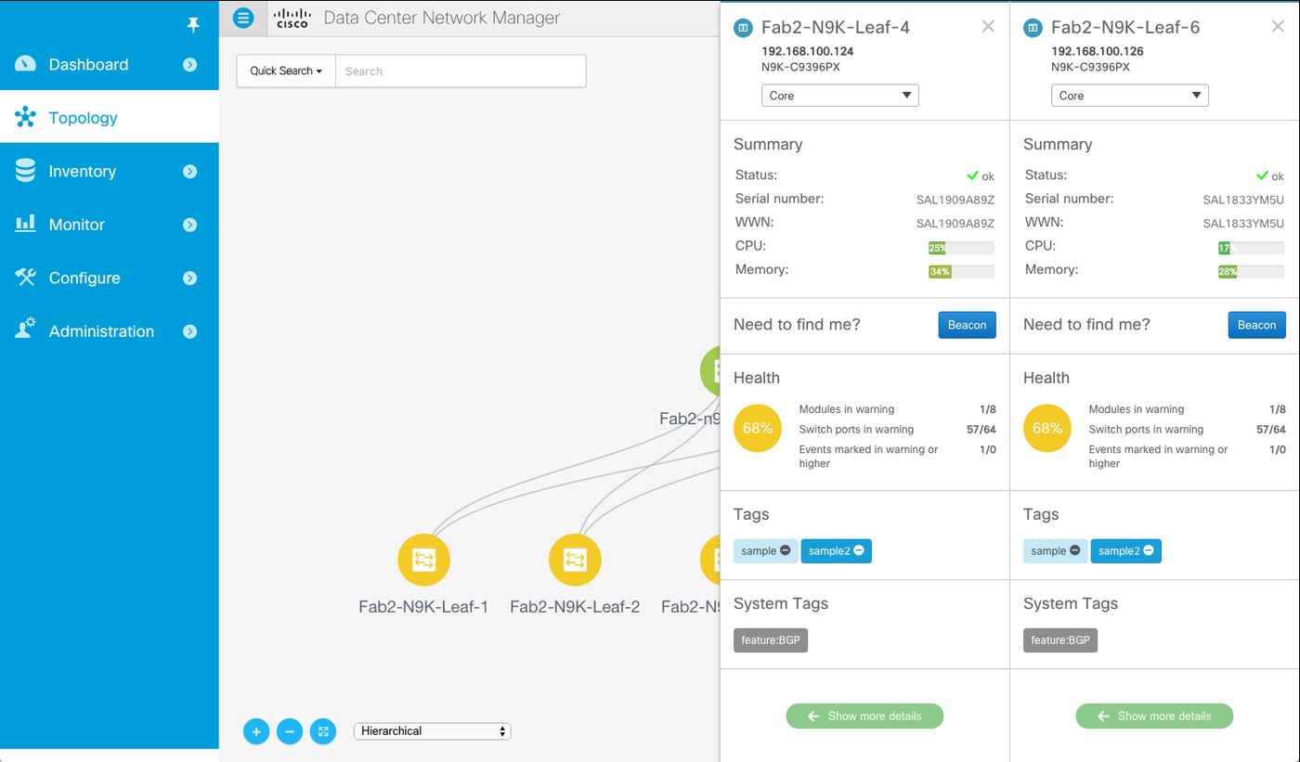Click the IP address 192.168.100.124
Screen dimensions: 1300x762
pos(808,52)
